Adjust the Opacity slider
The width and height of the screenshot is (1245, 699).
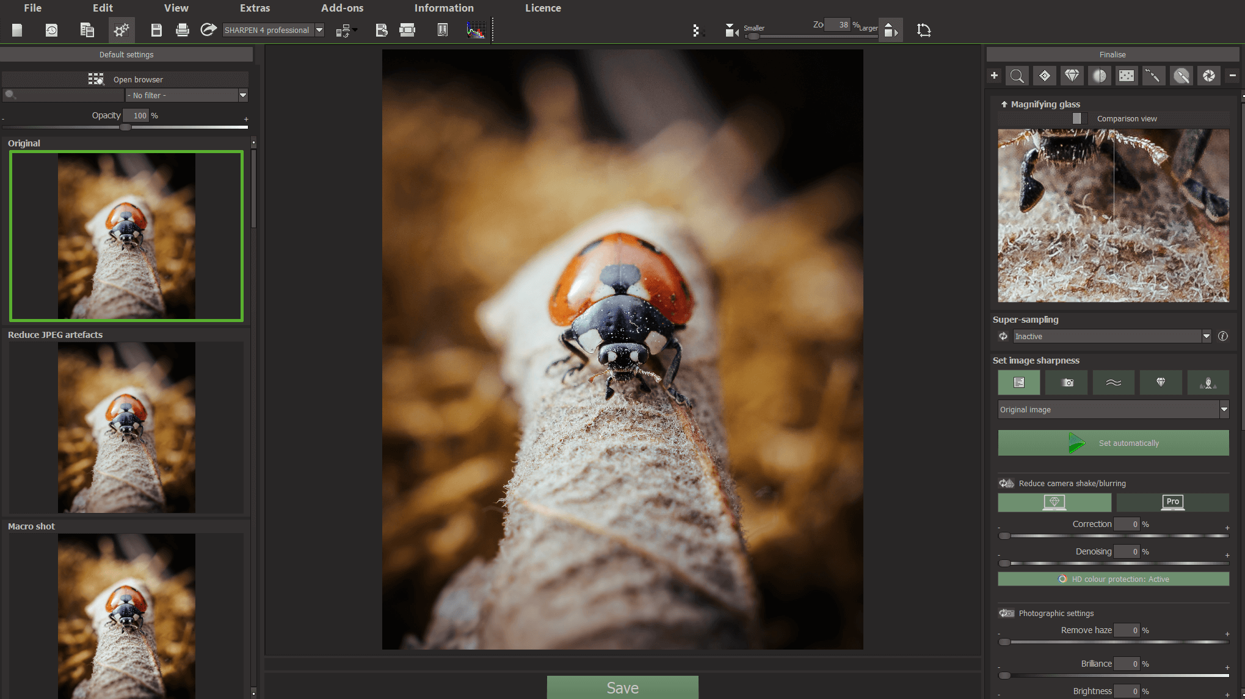(125, 127)
